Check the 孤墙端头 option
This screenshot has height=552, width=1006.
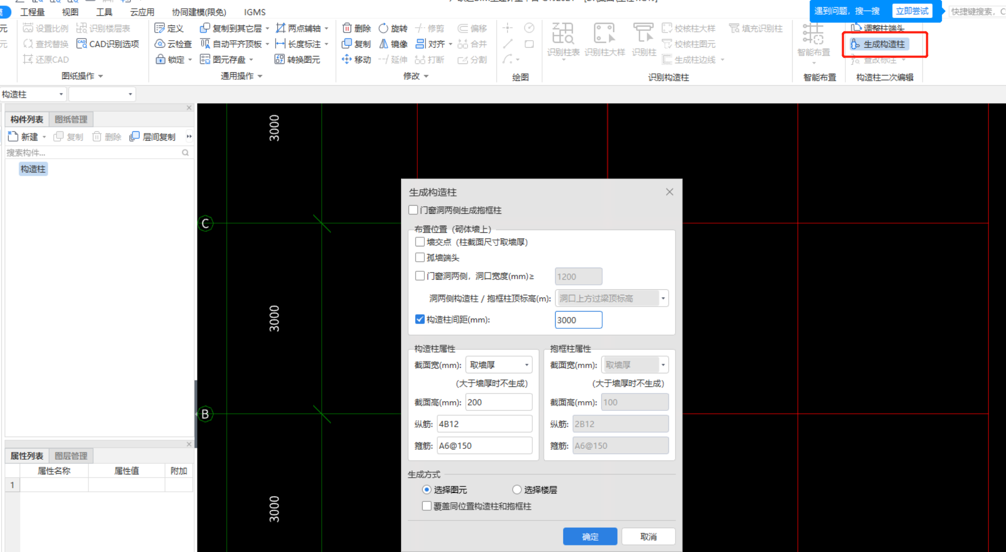[x=420, y=257]
